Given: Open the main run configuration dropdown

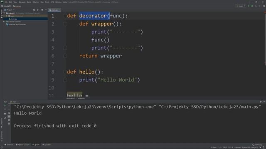Looking at the screenshot, I should pyautogui.click(x=241, y=6).
